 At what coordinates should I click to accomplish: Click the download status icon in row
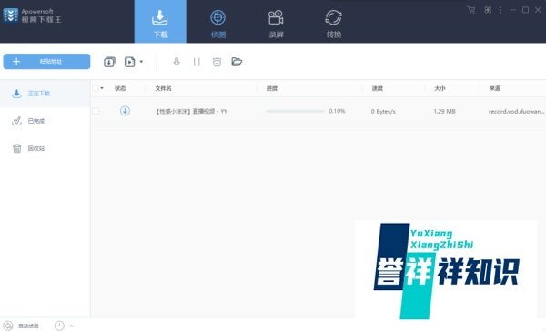click(125, 111)
